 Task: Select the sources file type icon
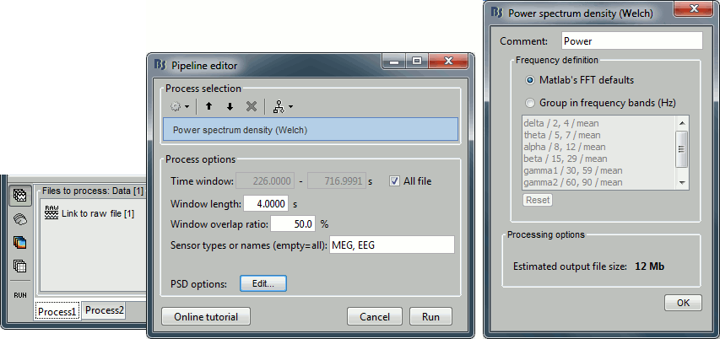(x=19, y=218)
